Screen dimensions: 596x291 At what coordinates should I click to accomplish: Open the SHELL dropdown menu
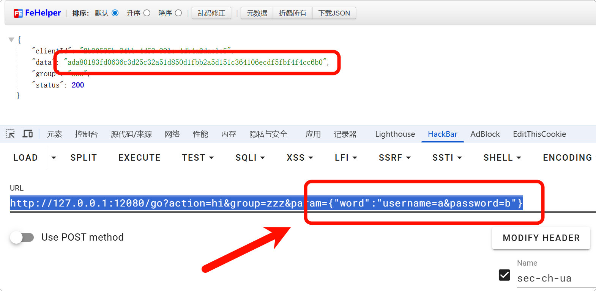click(502, 158)
